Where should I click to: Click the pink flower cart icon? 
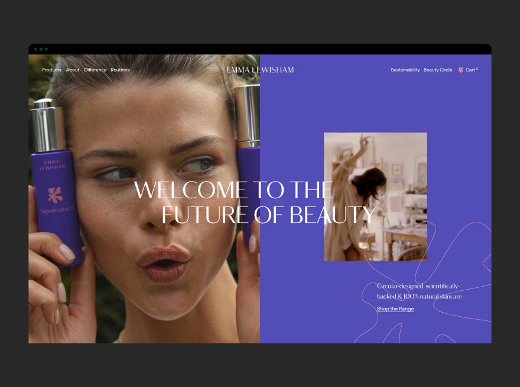coord(461,70)
